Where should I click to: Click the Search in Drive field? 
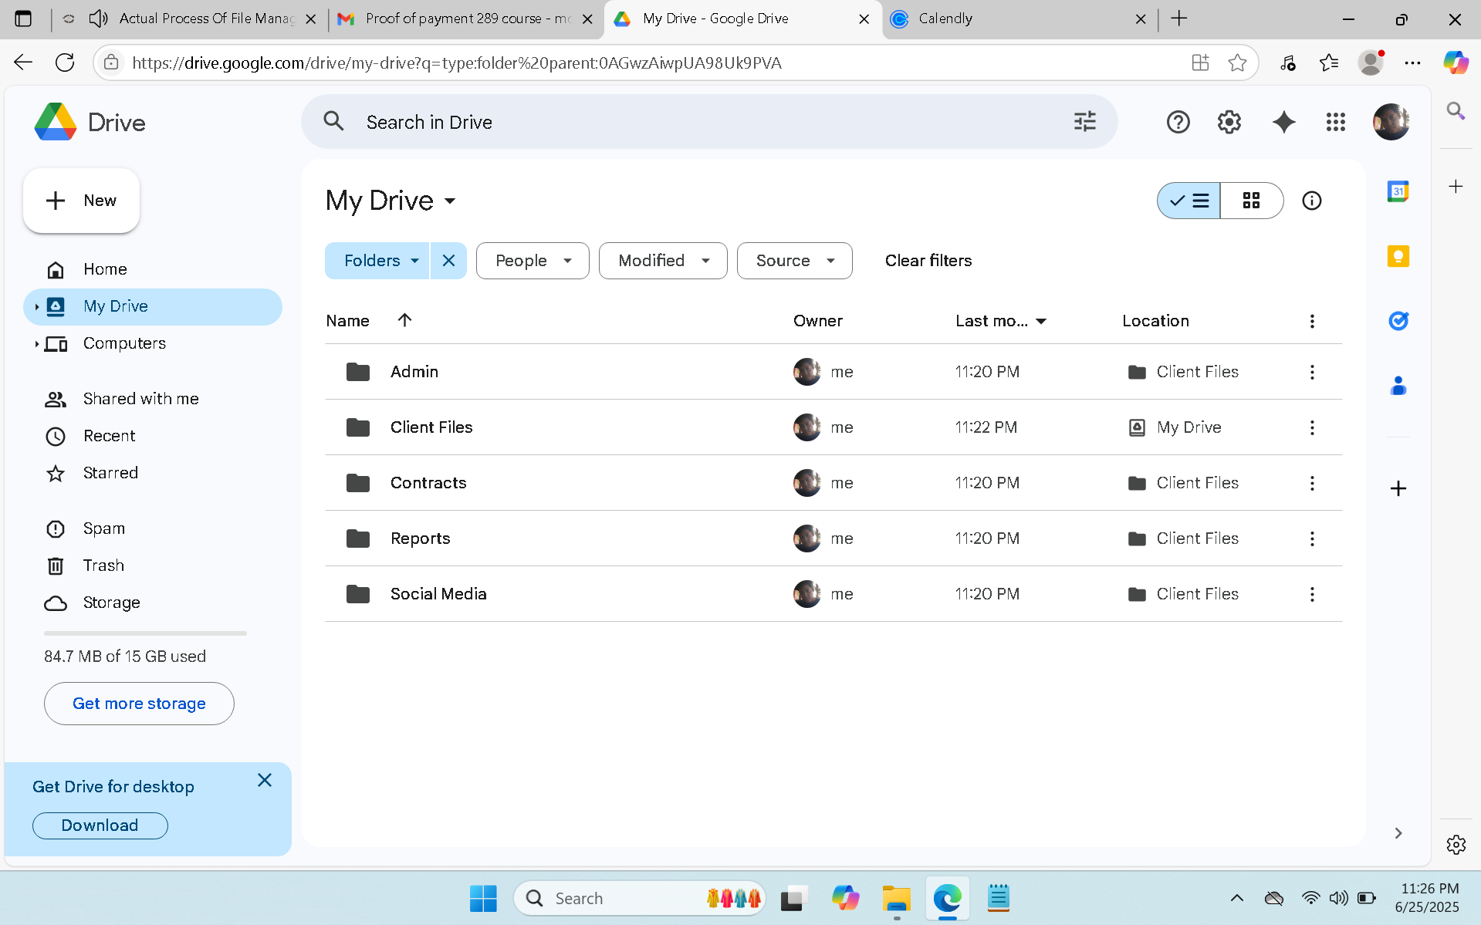coord(695,122)
